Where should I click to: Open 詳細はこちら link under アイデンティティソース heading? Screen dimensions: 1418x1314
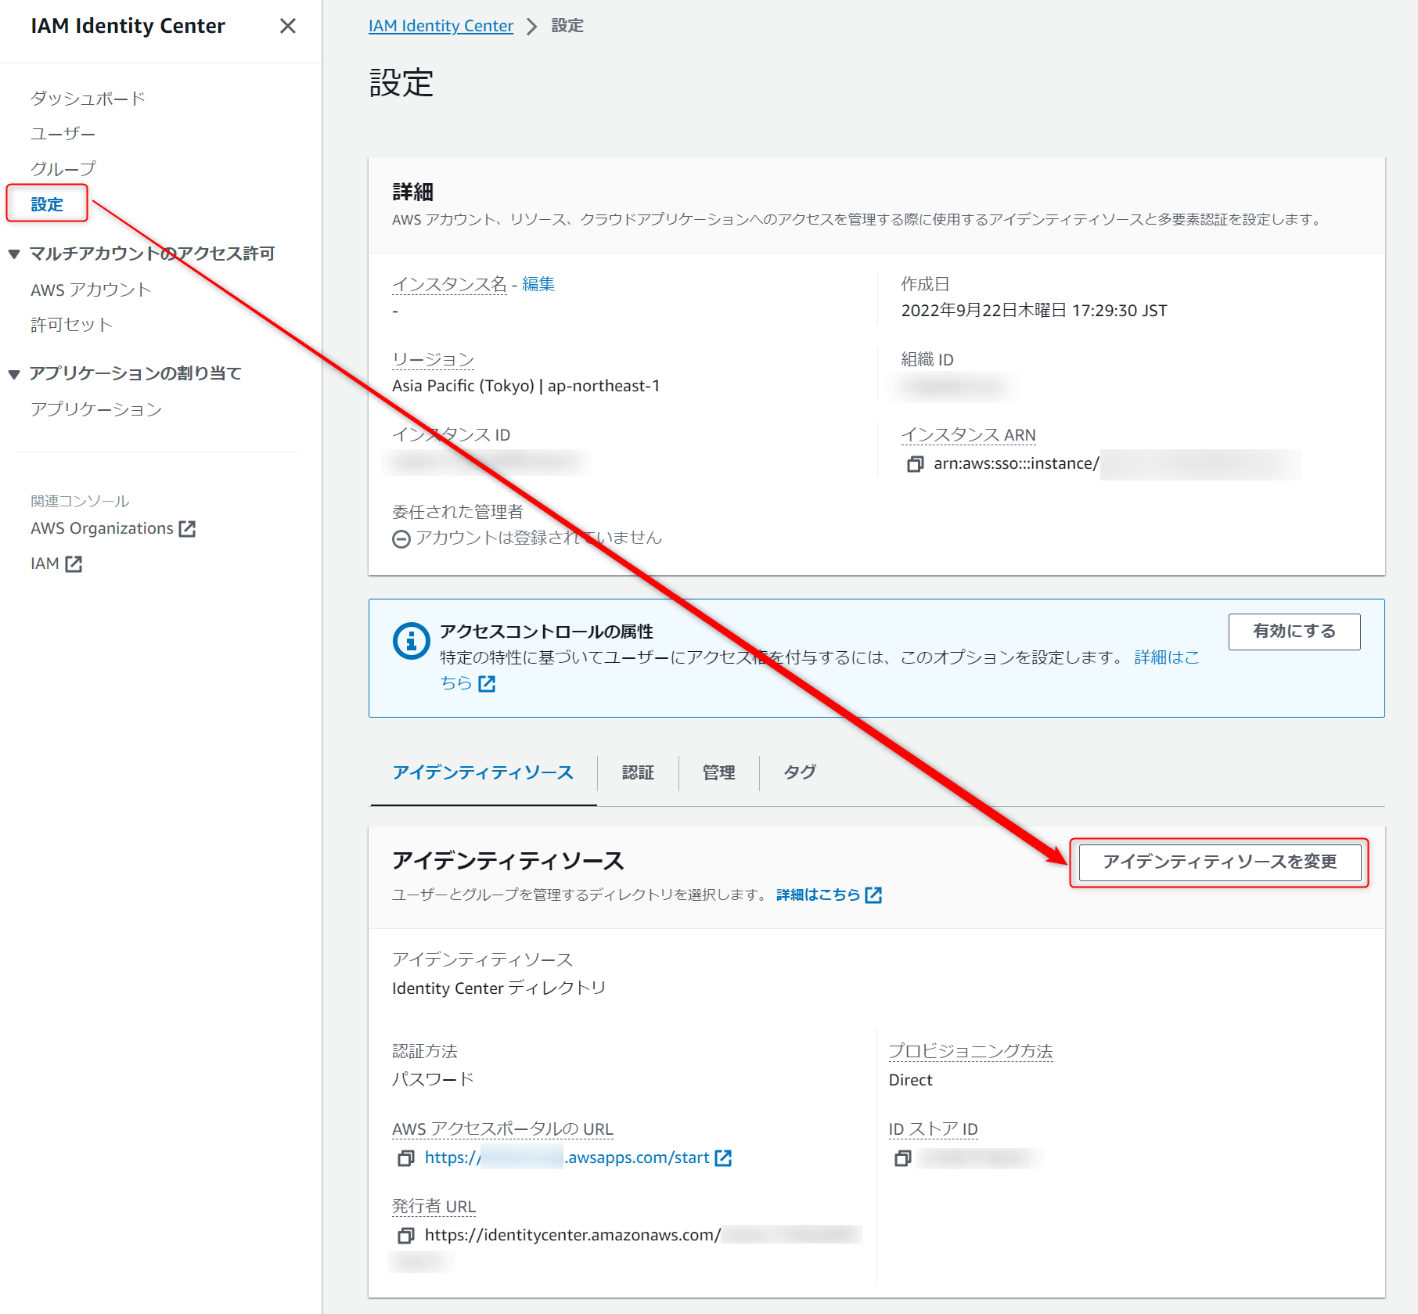click(x=829, y=895)
